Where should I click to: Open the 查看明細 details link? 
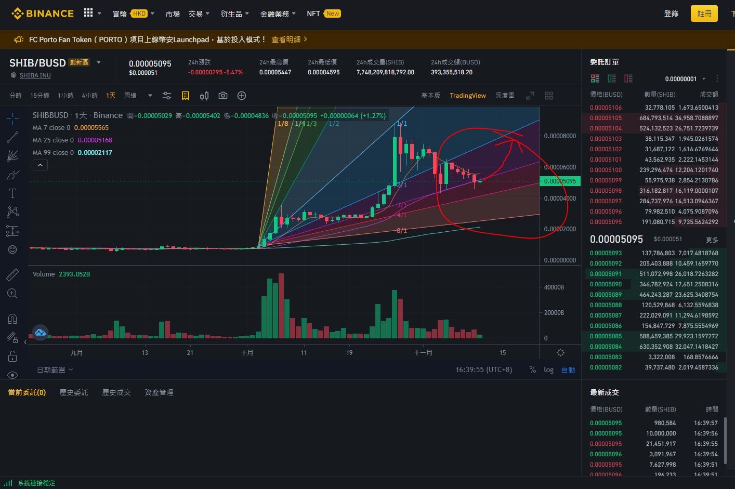pyautogui.click(x=290, y=39)
